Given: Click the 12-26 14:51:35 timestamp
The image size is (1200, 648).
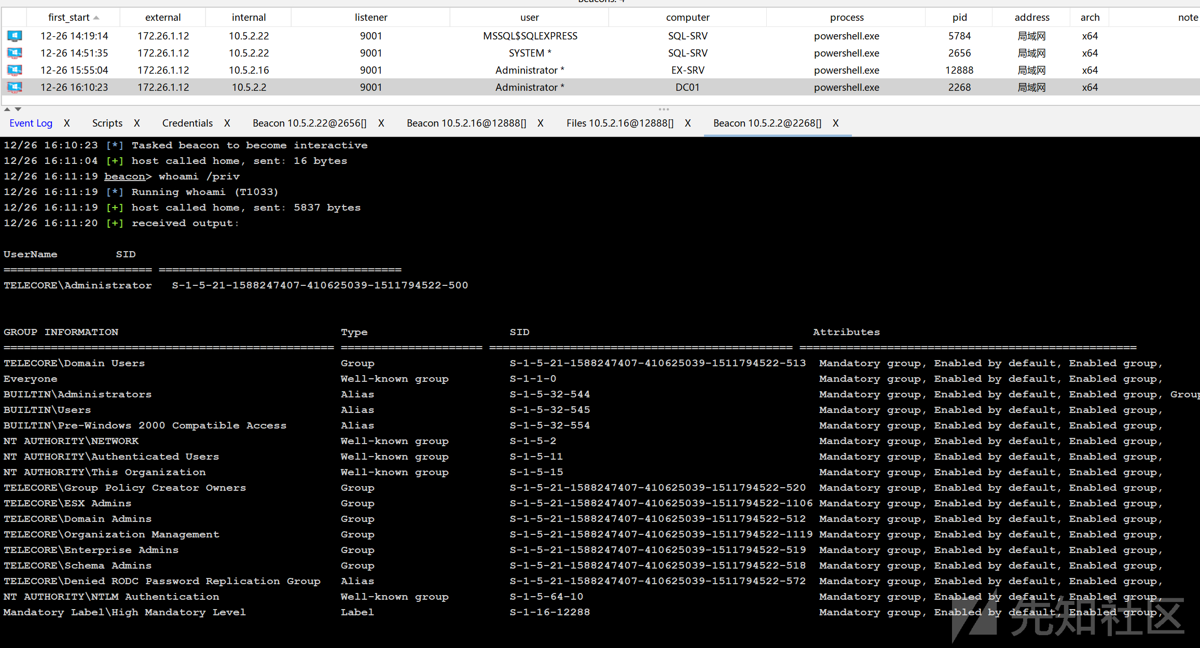Looking at the screenshot, I should (74, 53).
